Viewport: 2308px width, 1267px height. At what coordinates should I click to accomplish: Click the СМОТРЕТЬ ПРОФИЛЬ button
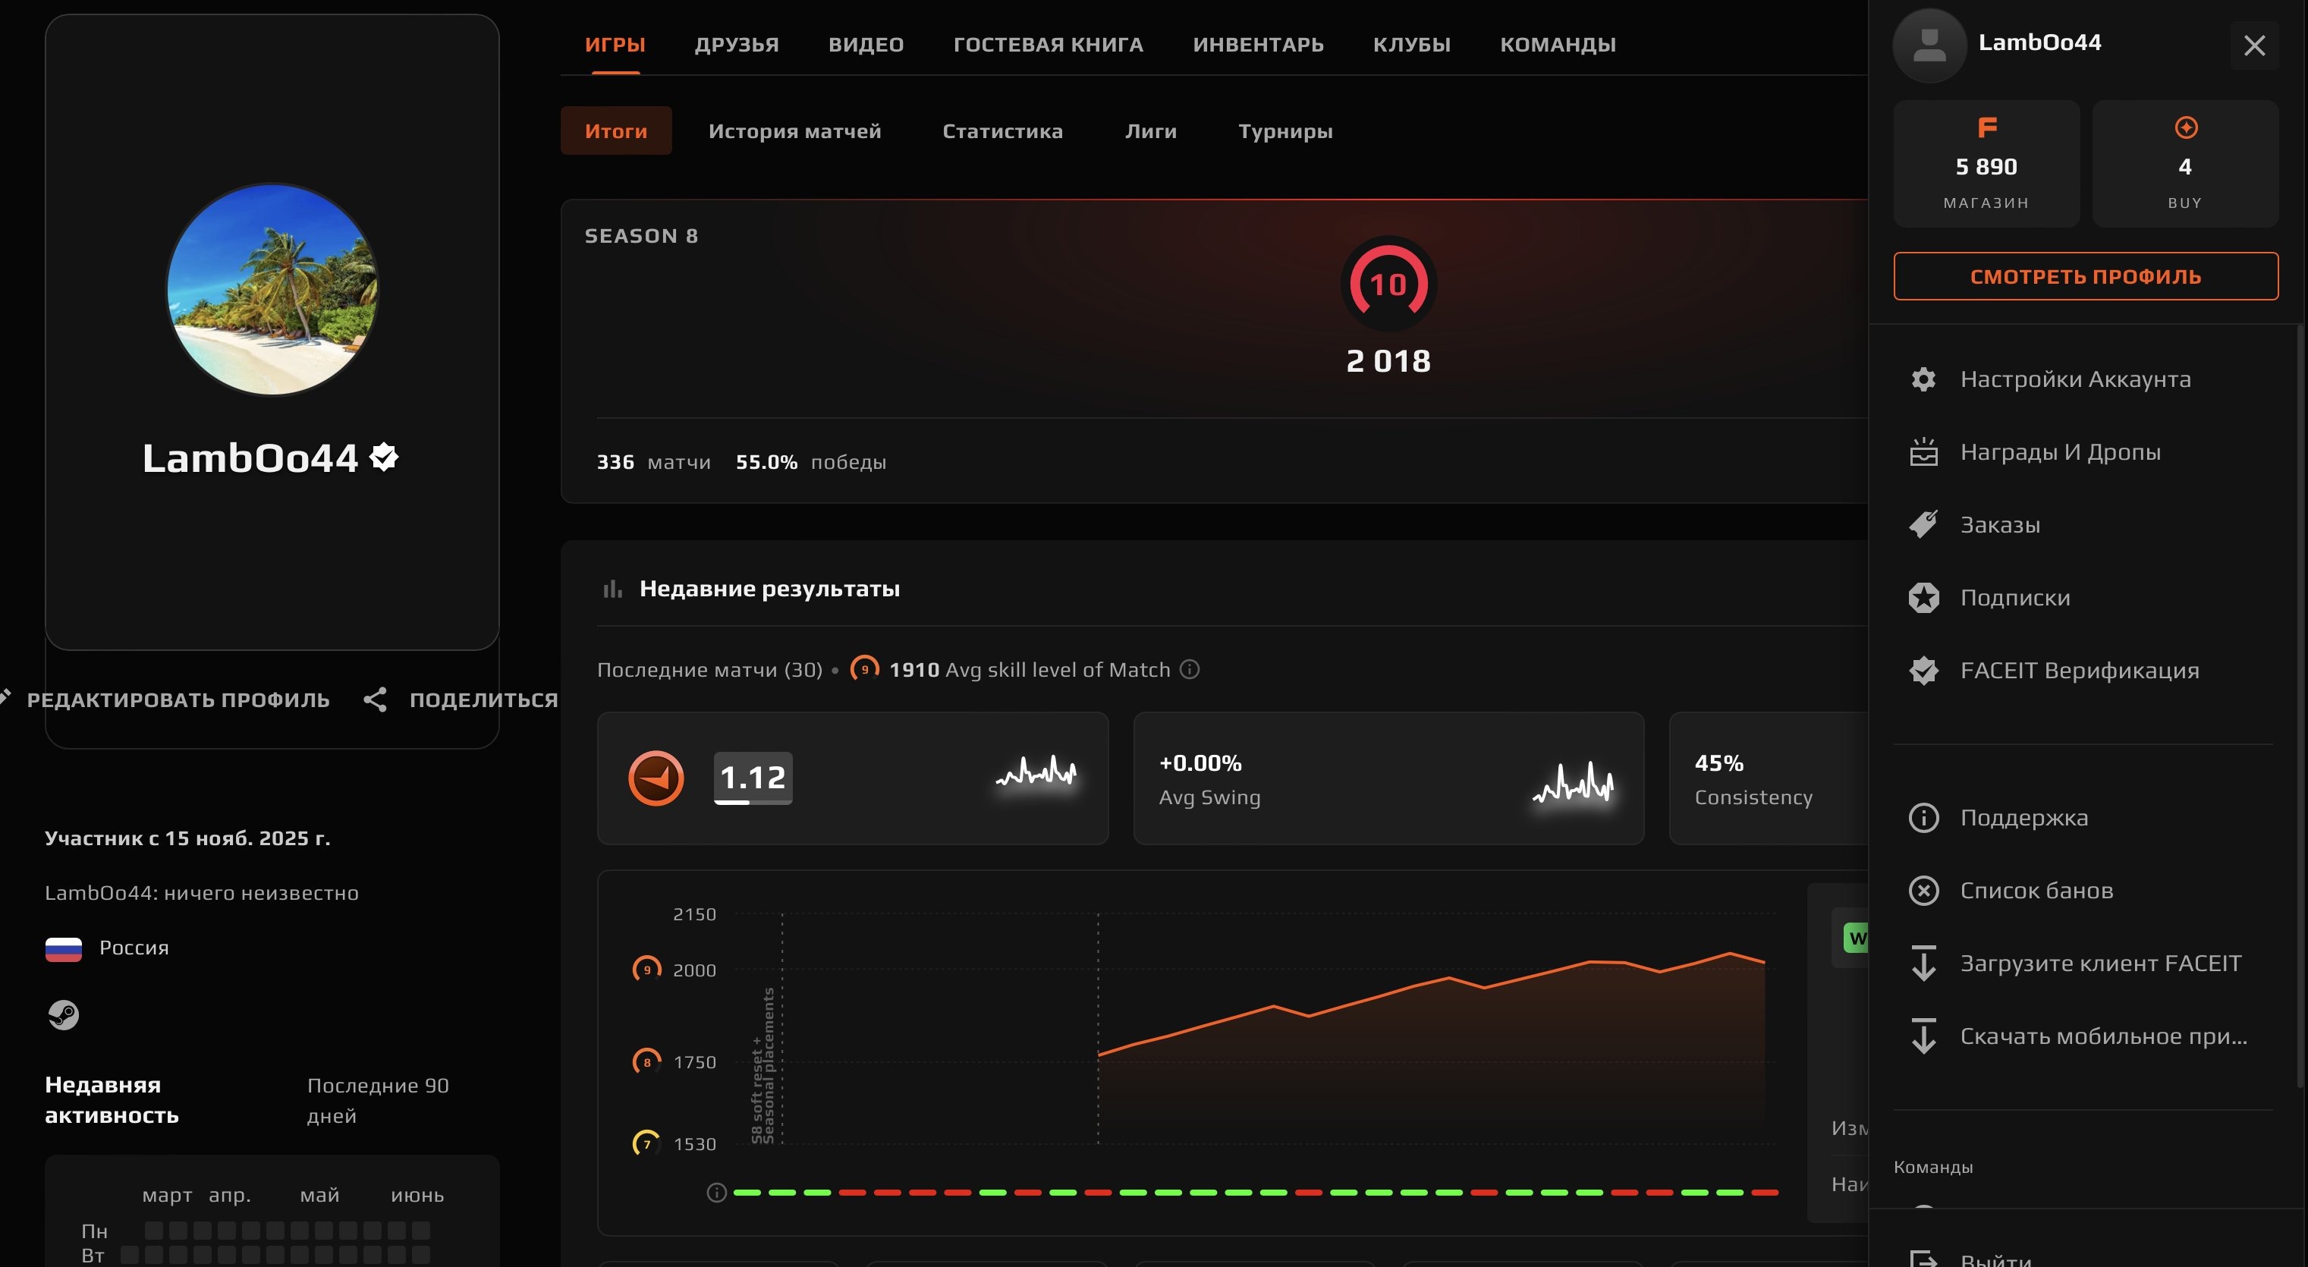point(2086,276)
